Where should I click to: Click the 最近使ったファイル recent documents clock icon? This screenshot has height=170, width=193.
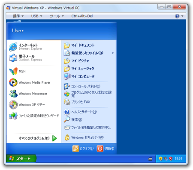67,53
